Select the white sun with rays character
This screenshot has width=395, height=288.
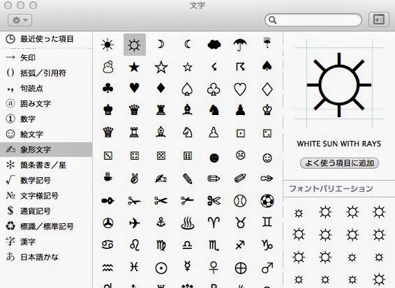coord(134,45)
